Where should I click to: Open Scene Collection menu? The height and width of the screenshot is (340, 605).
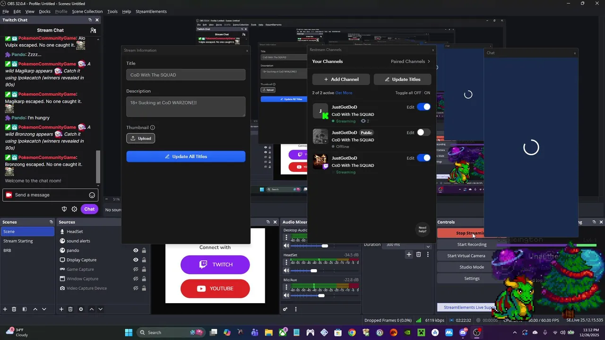point(87,11)
